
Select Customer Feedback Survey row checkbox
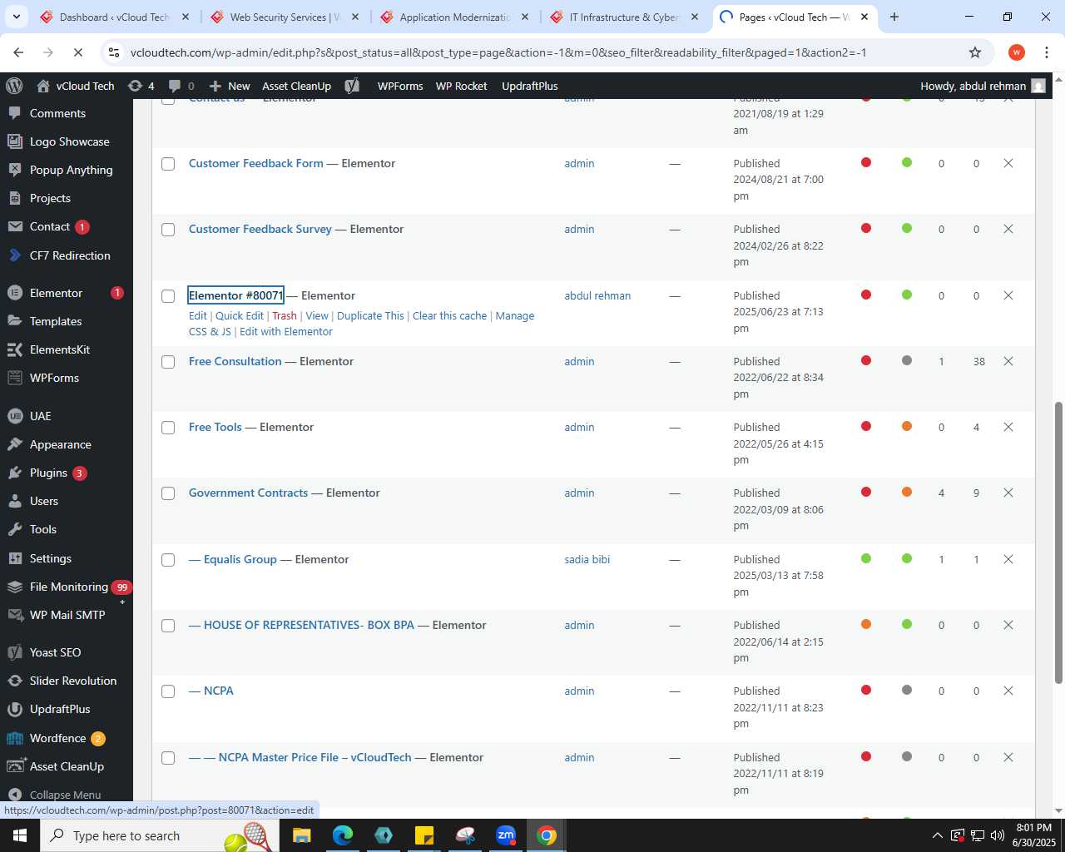pyautogui.click(x=168, y=230)
